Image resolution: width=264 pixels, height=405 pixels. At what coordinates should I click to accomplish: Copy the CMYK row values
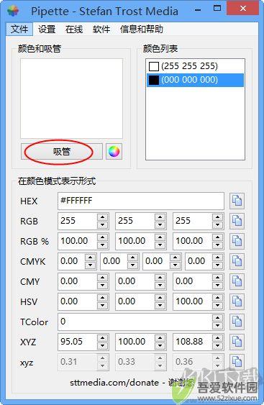pos(237,261)
